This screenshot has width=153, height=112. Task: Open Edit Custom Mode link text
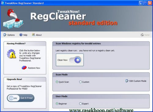click(x=138, y=81)
